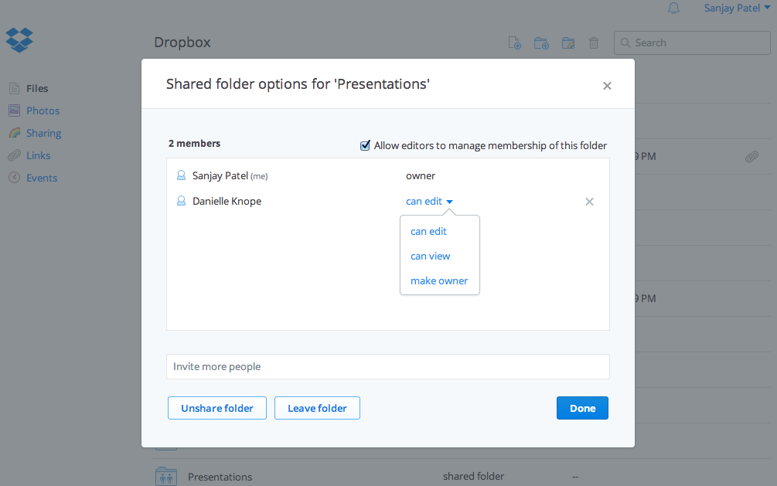Open the notifications bell

(x=673, y=8)
